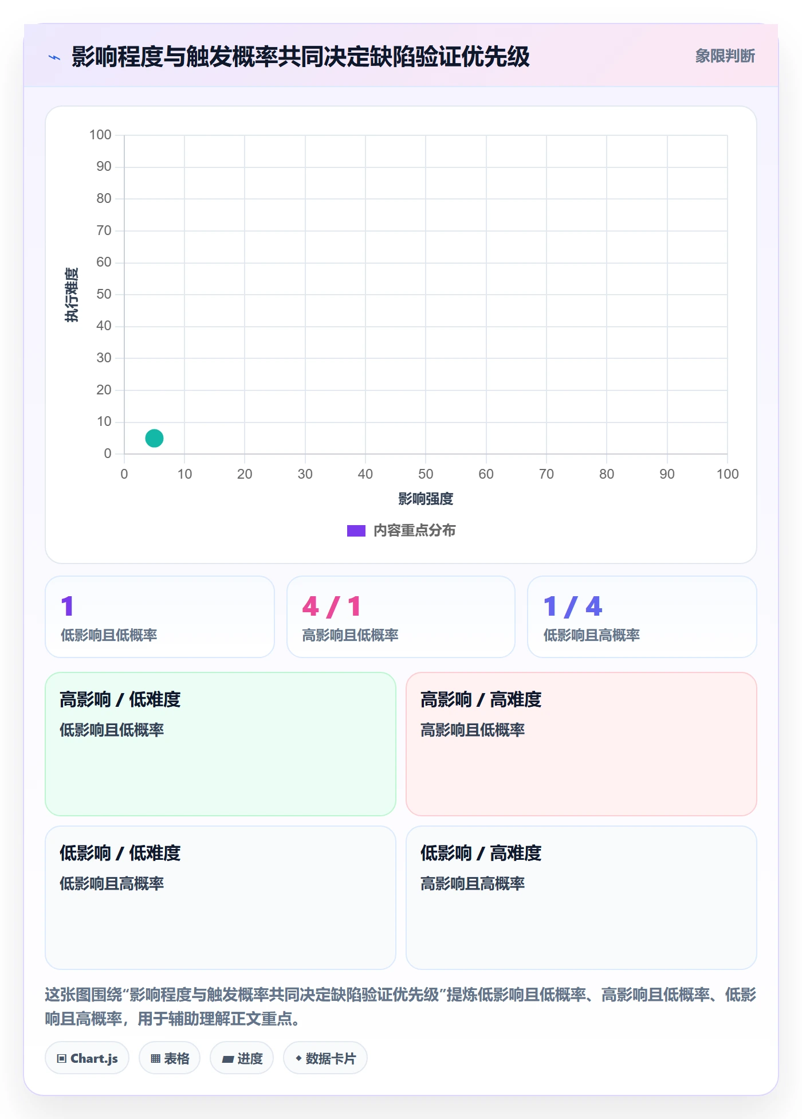Click the main title 影响程度与触发概率共同决定缺陷验证优先级

(x=301, y=57)
